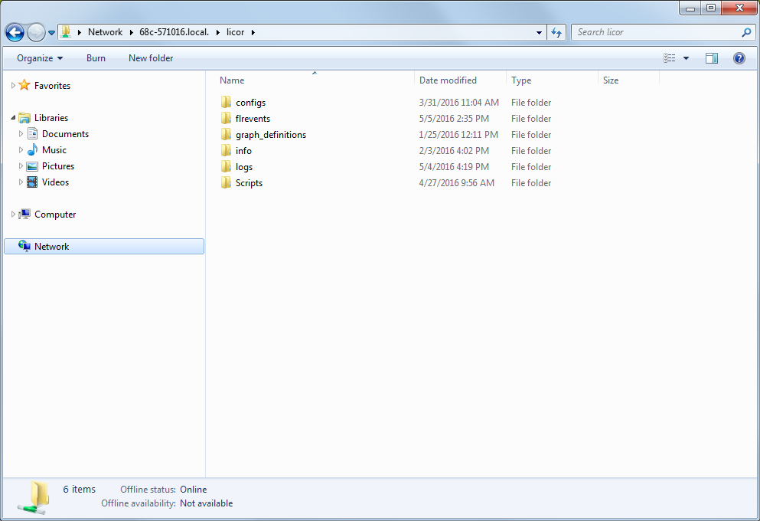Viewport: 760px width, 521px height.
Task: Click date 1/25/2016 12:11 PM
Action: [x=458, y=134]
